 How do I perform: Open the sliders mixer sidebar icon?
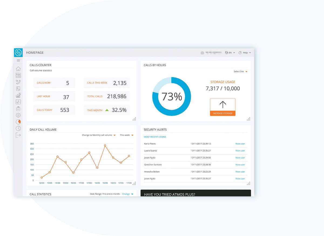click(18, 75)
